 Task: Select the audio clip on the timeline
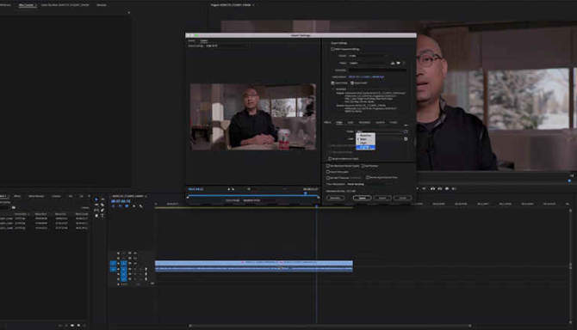(254, 269)
